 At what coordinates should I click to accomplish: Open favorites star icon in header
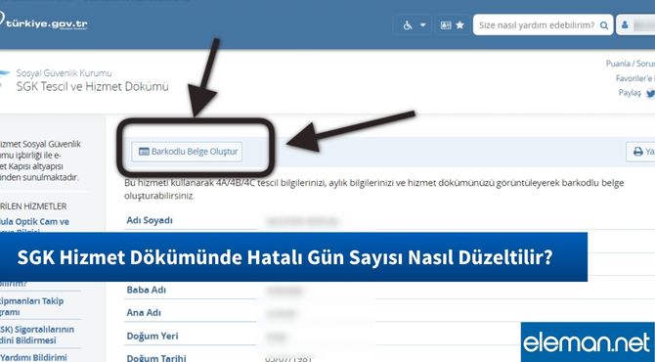click(x=459, y=25)
